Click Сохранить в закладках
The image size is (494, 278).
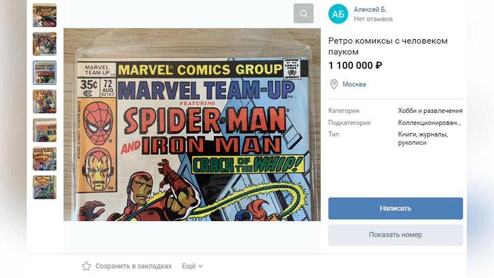pyautogui.click(x=133, y=266)
